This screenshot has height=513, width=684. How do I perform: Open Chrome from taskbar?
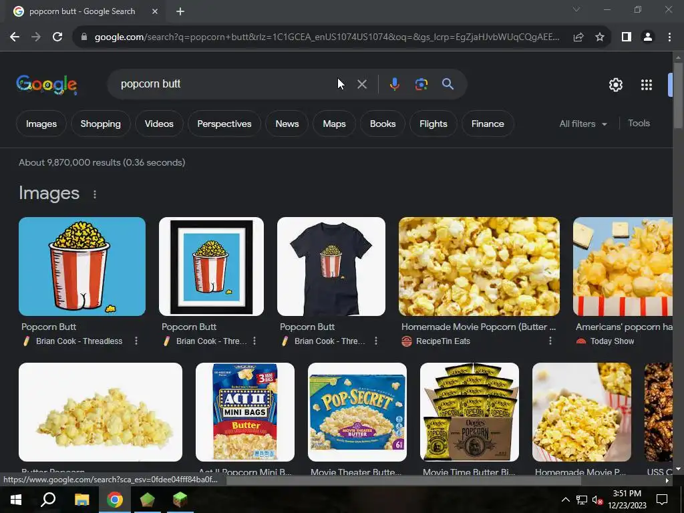point(115,500)
